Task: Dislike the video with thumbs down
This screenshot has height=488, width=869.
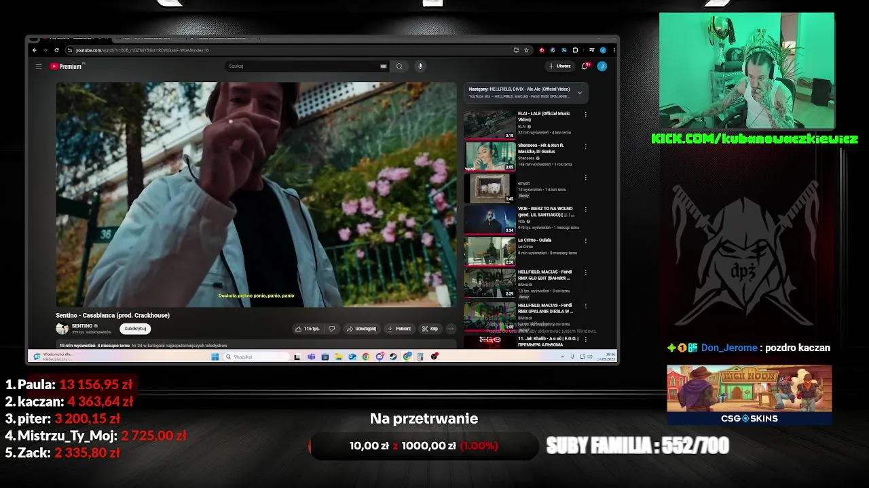Action: pos(331,329)
